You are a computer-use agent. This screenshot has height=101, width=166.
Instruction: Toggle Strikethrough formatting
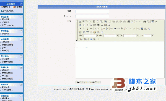[x=91, y=29]
